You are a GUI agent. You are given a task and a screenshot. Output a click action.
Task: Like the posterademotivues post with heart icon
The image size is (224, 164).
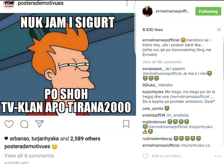(x=9, y=124)
